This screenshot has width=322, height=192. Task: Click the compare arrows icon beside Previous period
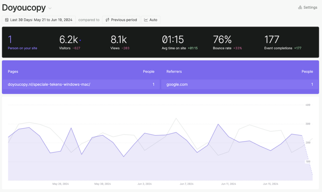click(107, 20)
